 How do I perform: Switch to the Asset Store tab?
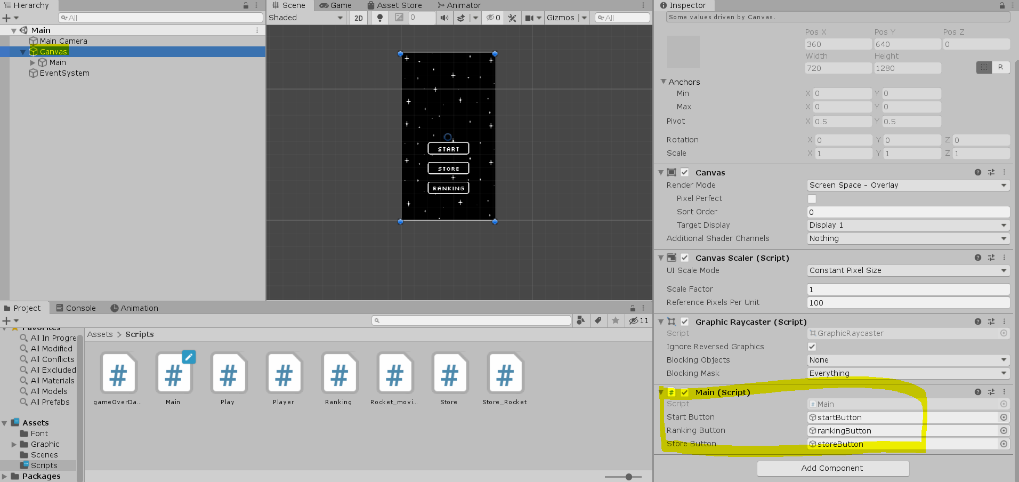click(x=394, y=5)
